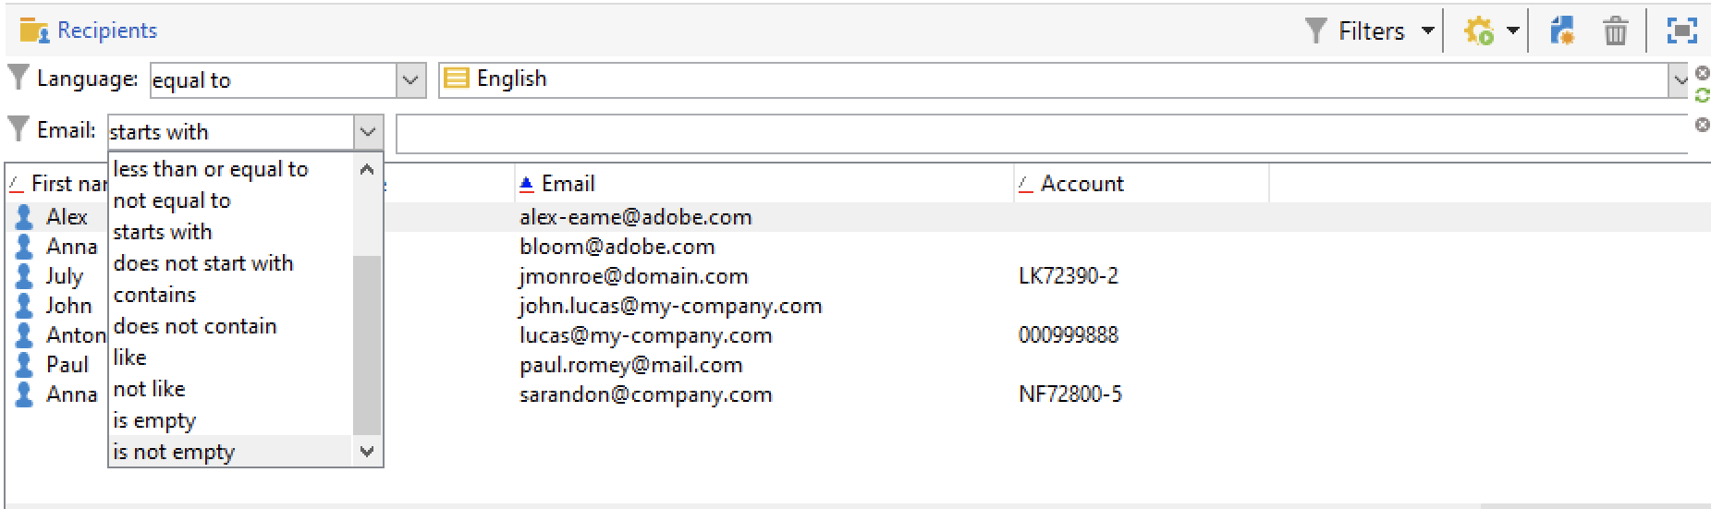The height and width of the screenshot is (509, 1711).
Task: Expand the English language value dropdown
Action: point(1679,80)
